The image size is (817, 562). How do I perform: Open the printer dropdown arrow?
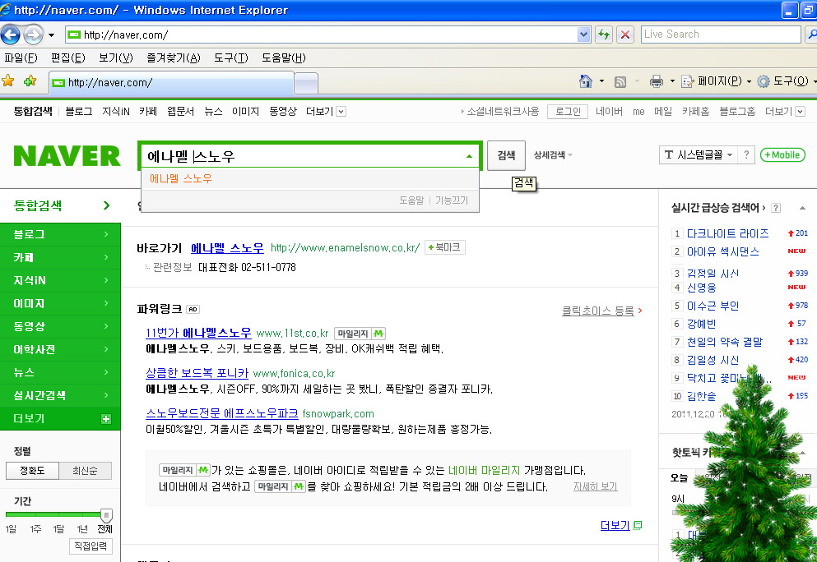(x=672, y=81)
